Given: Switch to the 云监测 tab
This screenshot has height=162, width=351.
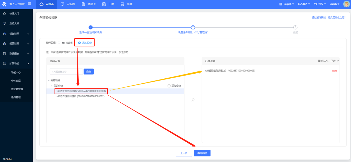Looking at the screenshot, I should [x=68, y=4].
